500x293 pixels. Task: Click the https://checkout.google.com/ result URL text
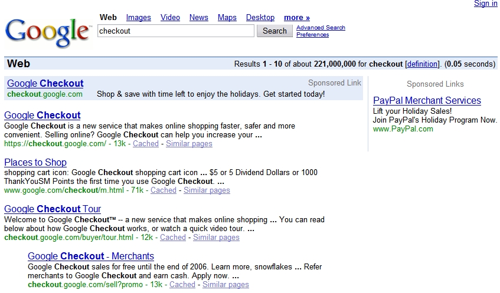click(x=55, y=144)
